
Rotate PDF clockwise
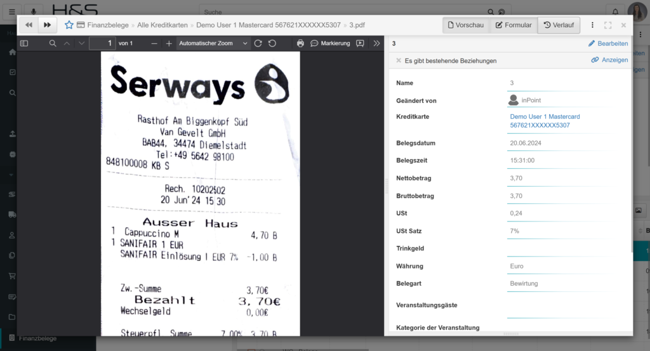[x=258, y=43]
